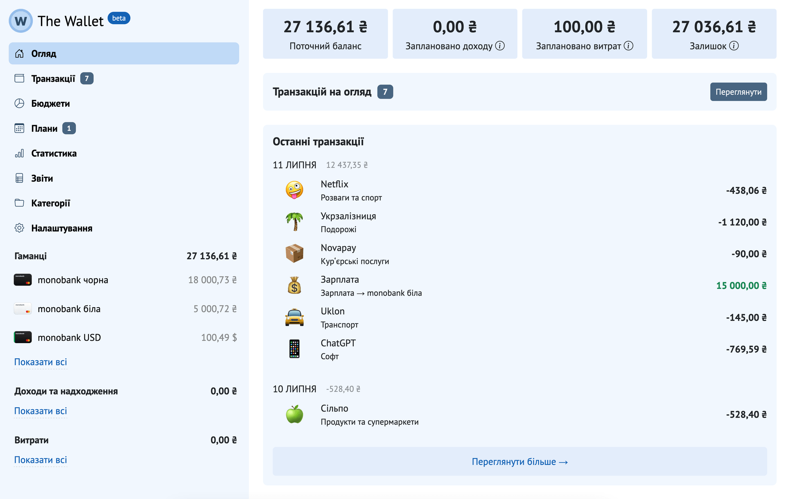Click the house icon next to Огляд
The image size is (786, 499).
[x=19, y=54]
